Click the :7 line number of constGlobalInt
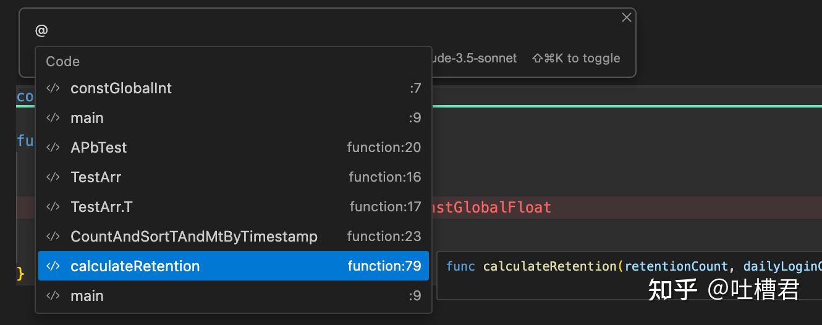Image resolution: width=822 pixels, height=325 pixels. pyautogui.click(x=415, y=88)
